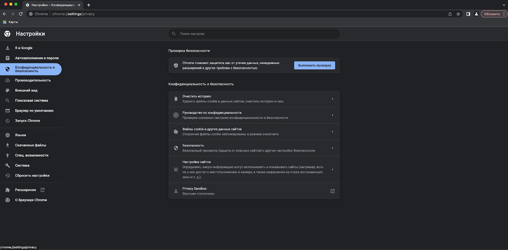Expand the Настройки сайтов row arrow
Image resolution: width=508 pixels, height=250 pixels.
click(332, 169)
